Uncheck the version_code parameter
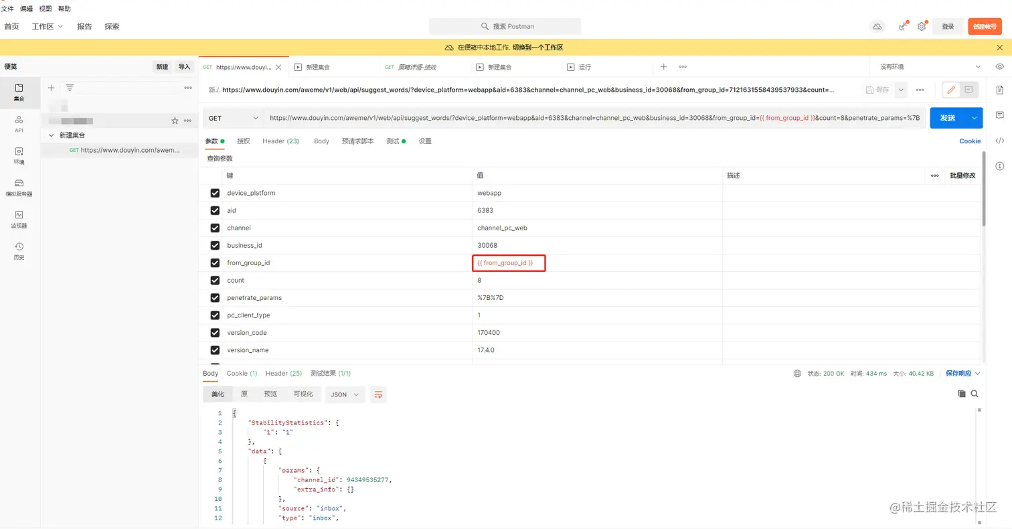This screenshot has width=1012, height=529. [215, 332]
